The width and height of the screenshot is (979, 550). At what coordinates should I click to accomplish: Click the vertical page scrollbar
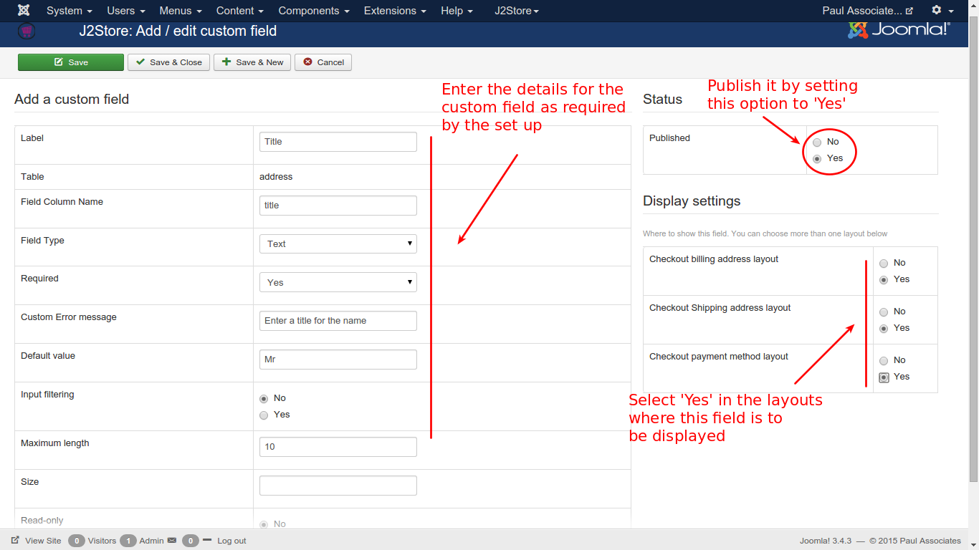coord(973,251)
